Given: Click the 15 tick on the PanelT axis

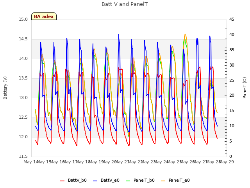Looking at the screenshot, I should pos(232,110).
